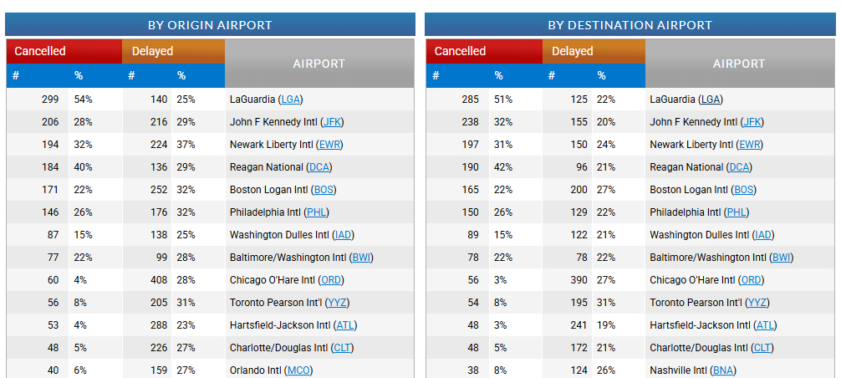Select BWI link in destination table

click(x=781, y=257)
